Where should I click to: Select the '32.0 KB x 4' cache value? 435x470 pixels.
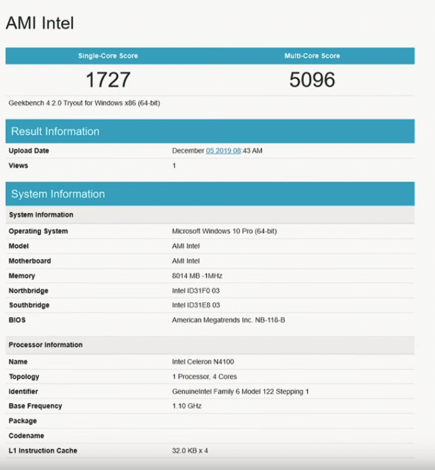pyautogui.click(x=190, y=450)
